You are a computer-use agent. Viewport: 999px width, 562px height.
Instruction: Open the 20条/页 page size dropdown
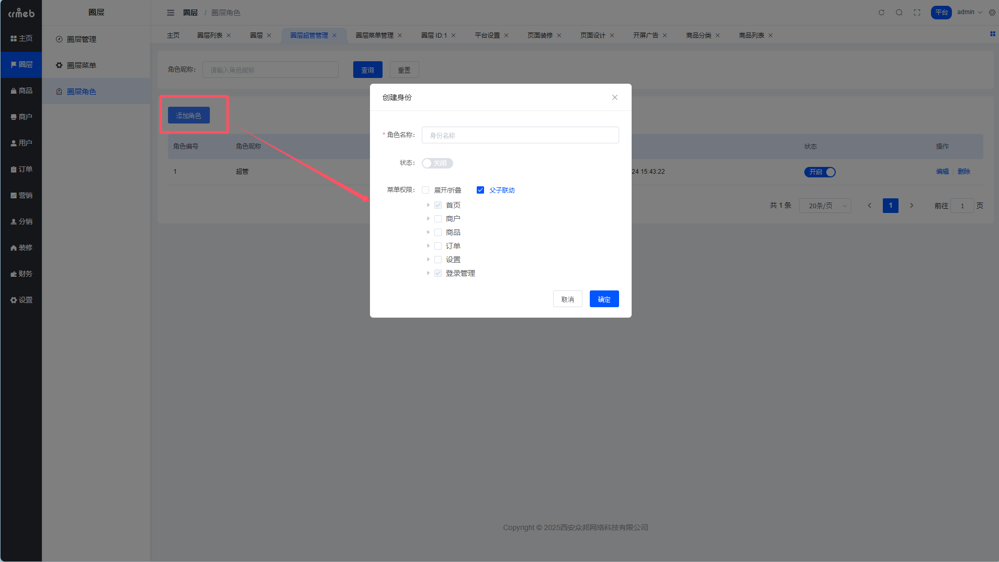coord(825,206)
